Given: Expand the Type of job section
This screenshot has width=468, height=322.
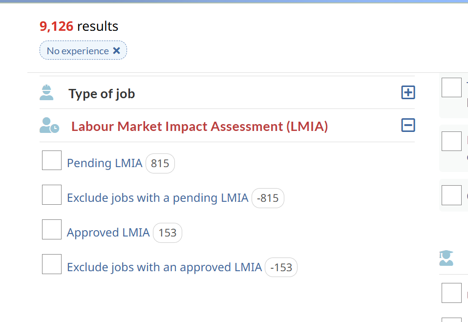Looking at the screenshot, I should click(x=408, y=92).
